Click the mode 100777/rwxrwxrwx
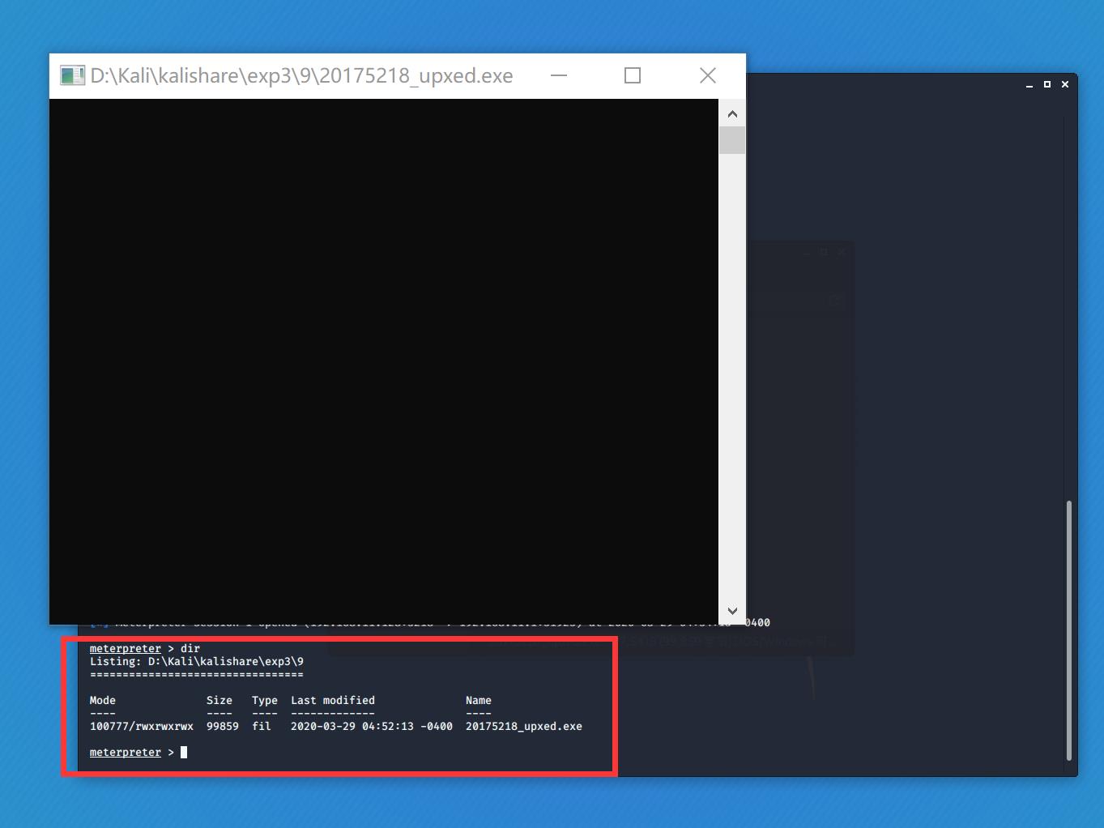This screenshot has width=1104, height=828. [142, 727]
